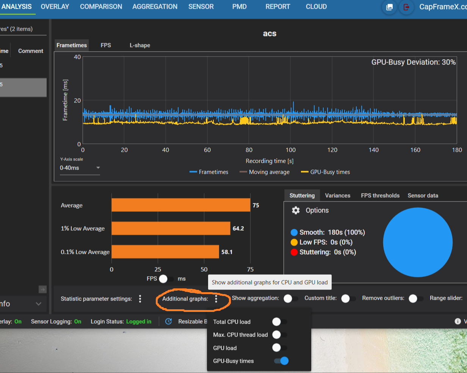Click the small arrow button in left panel
The image size is (467, 373).
pyautogui.click(x=42, y=290)
